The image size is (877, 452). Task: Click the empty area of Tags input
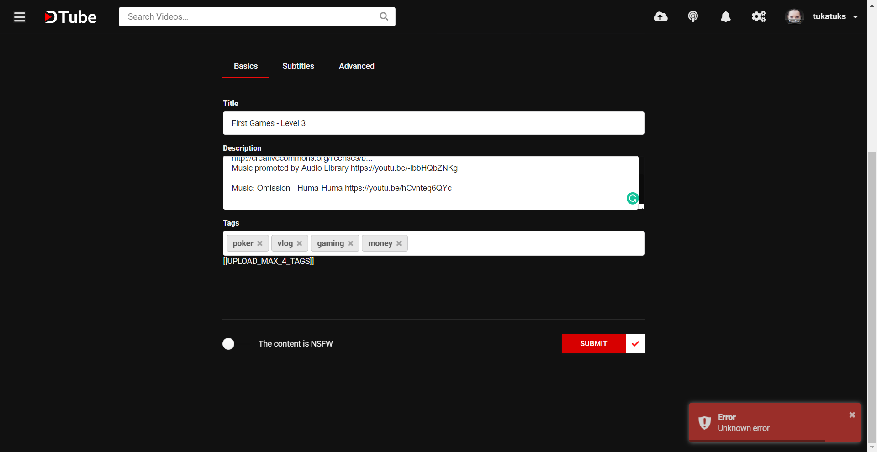(x=525, y=243)
